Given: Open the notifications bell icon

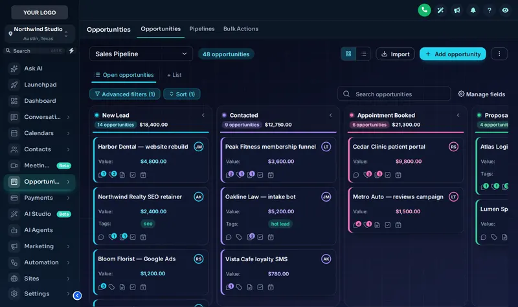Looking at the screenshot, I should click(x=473, y=10).
